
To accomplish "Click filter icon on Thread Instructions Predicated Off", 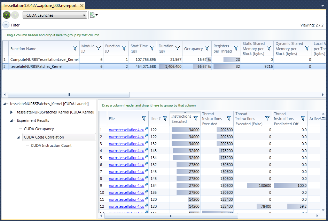I will (x=303, y=119).
